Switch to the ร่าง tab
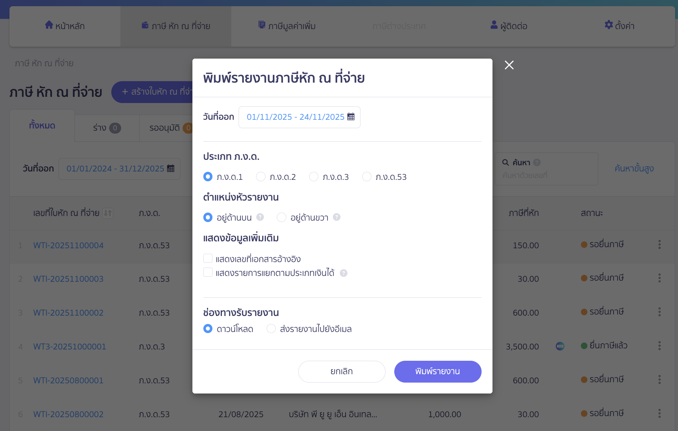The image size is (678, 431). point(107,128)
